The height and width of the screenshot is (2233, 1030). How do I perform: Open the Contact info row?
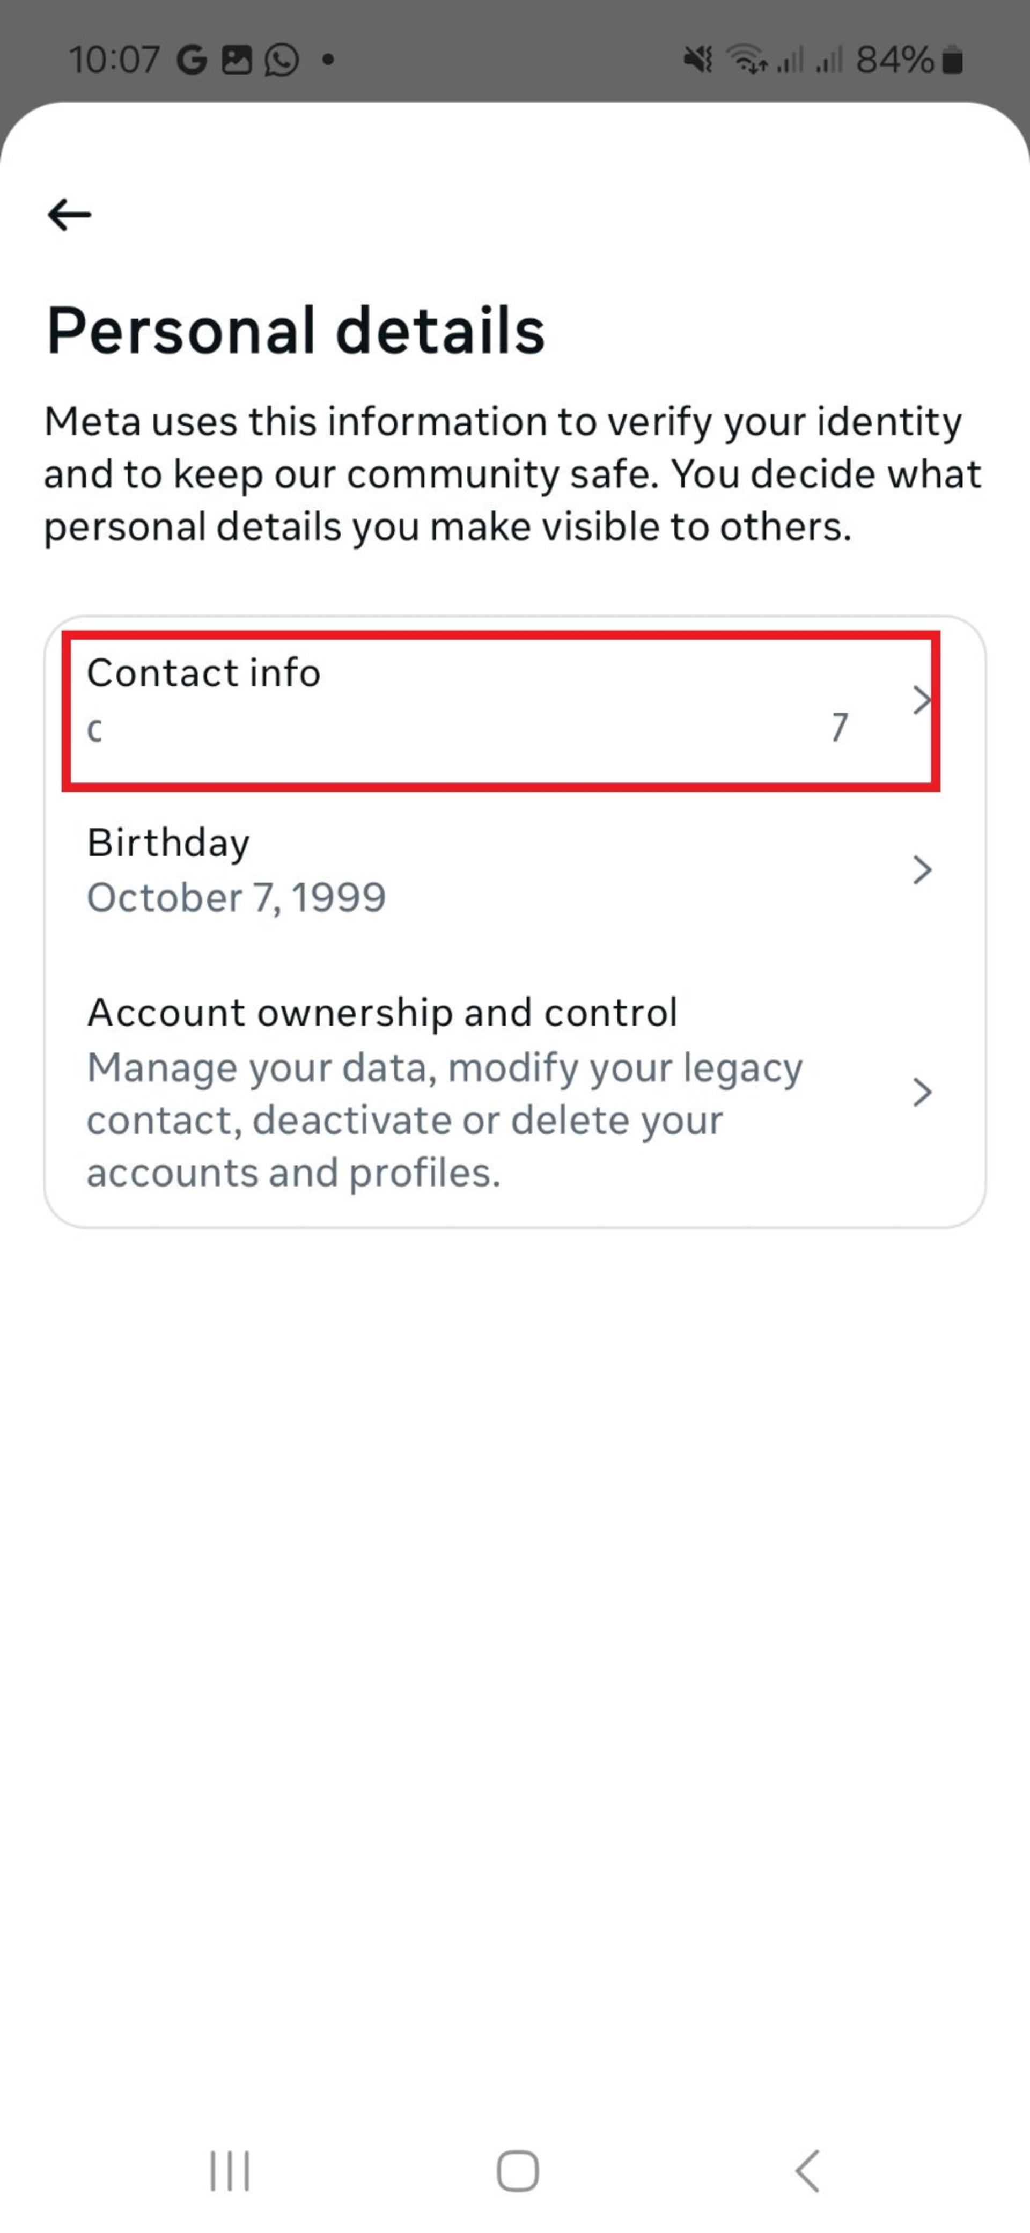point(514,700)
